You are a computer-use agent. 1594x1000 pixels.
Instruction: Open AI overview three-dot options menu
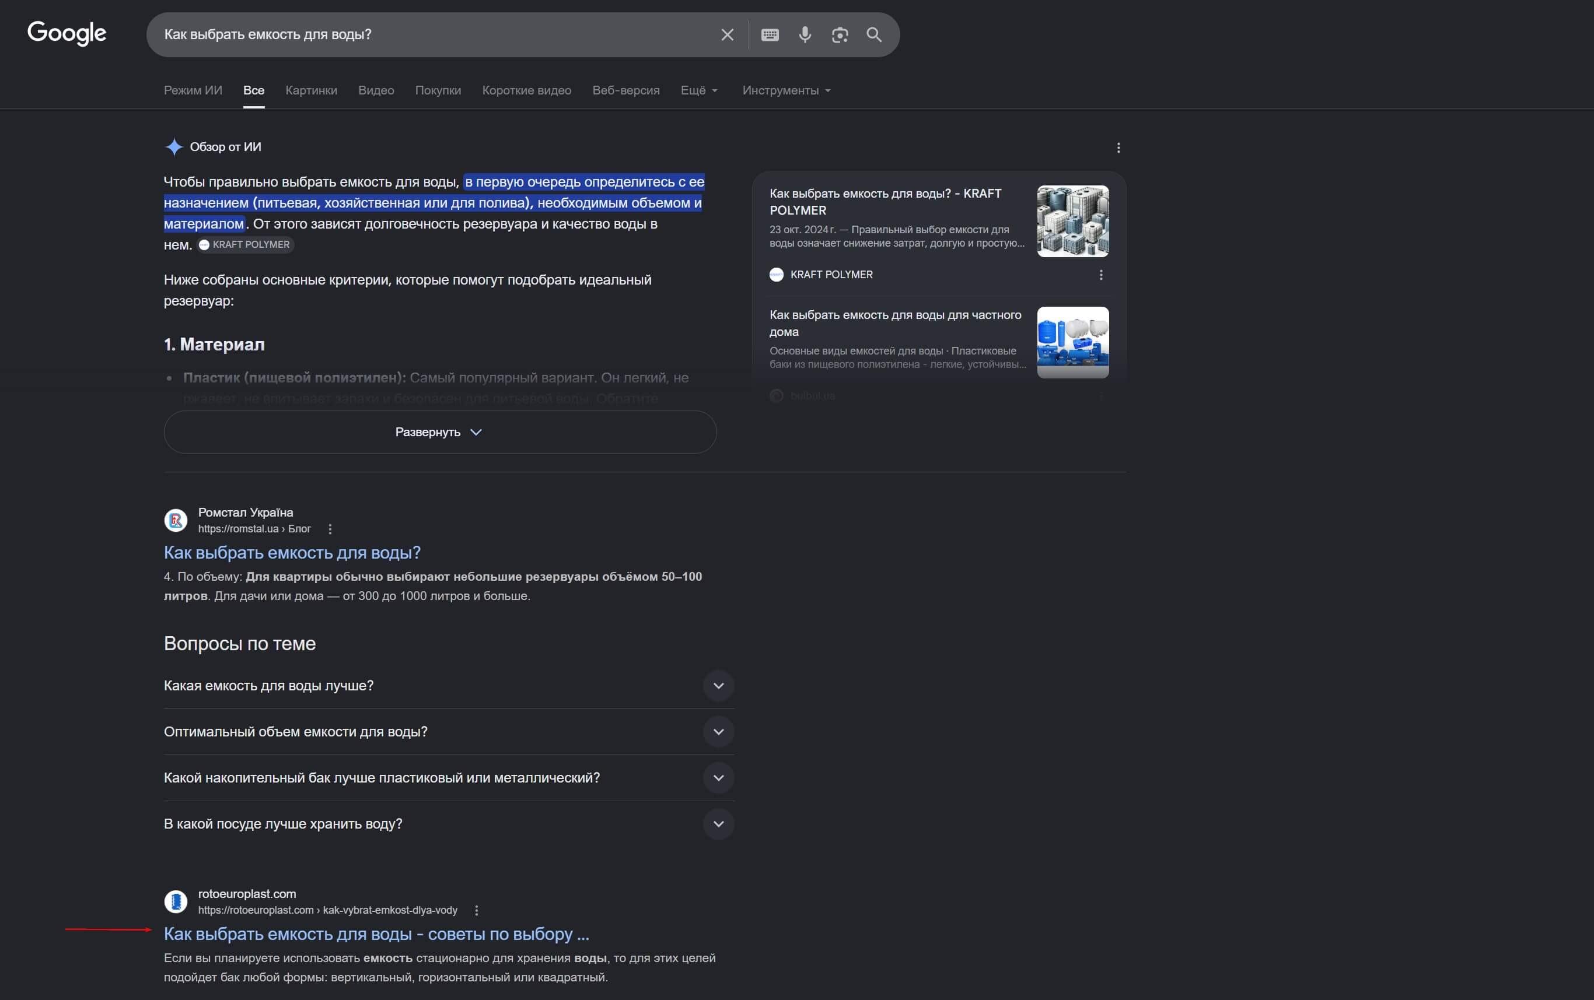coord(1118,148)
